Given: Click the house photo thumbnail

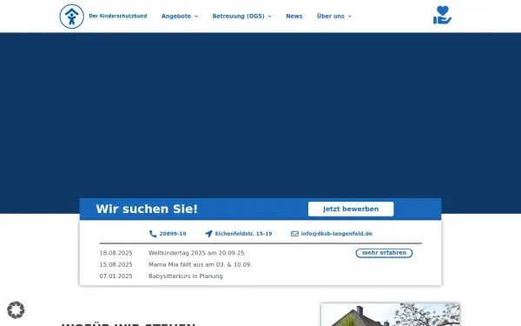Looking at the screenshot, I should pos(391,315).
